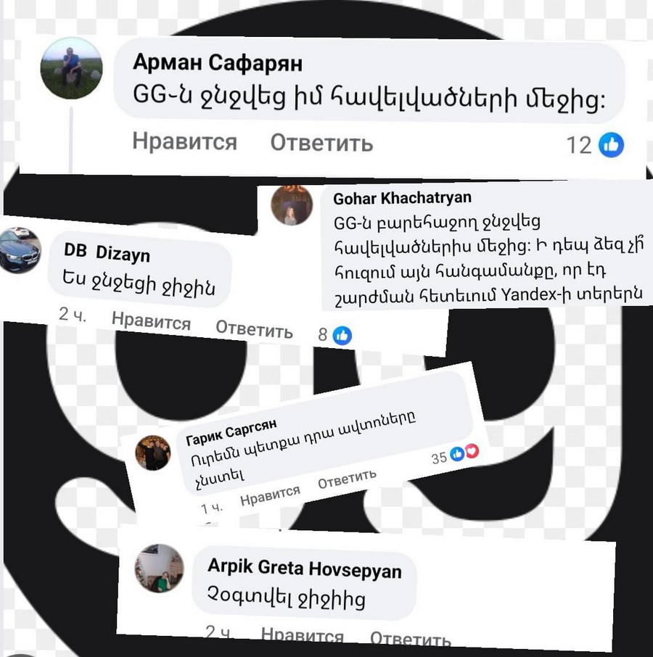Open the Arpik Greta Hovsepyan name link
The image size is (653, 657).
305,568
